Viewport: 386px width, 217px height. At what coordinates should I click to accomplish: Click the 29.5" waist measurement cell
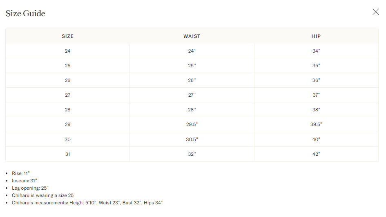click(192, 124)
